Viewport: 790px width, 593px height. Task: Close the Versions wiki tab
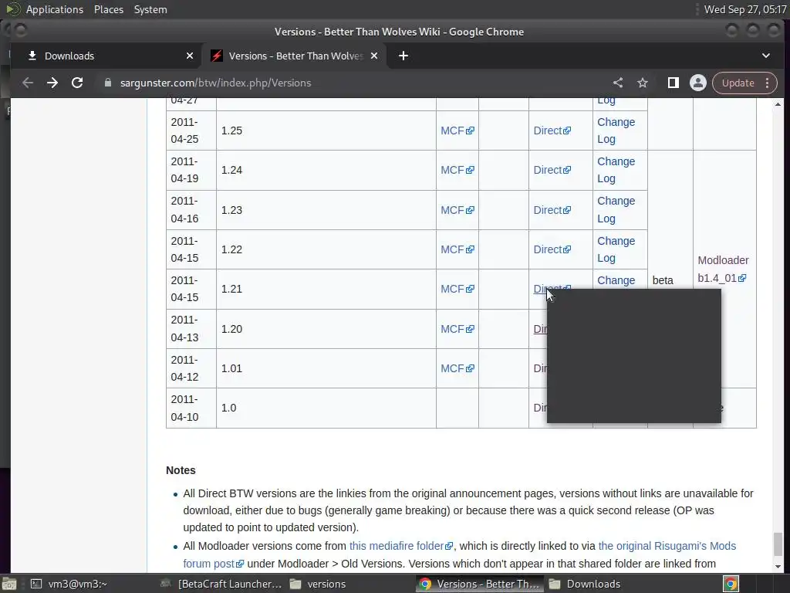(x=374, y=56)
